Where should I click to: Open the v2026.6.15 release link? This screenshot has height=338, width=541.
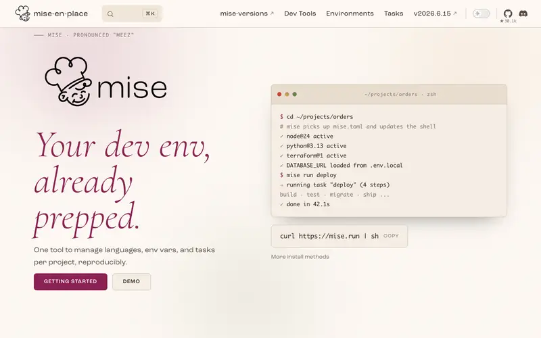point(435,14)
